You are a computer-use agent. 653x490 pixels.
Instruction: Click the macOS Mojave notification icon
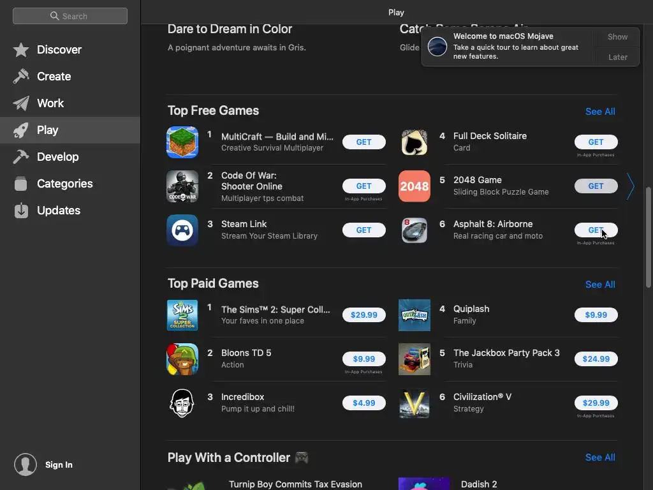click(x=437, y=46)
